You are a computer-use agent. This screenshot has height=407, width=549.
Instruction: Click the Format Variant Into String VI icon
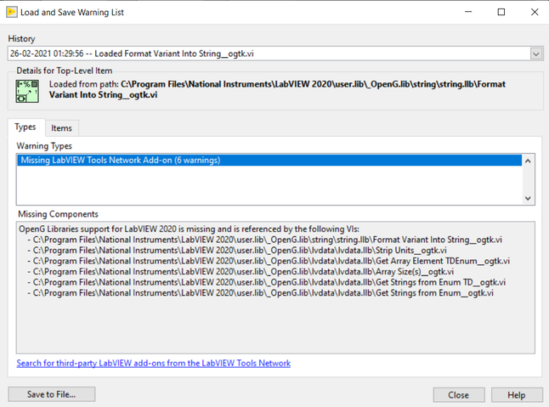point(27,91)
